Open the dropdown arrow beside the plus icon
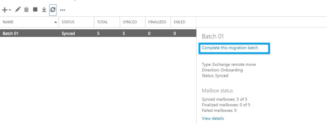 [10, 10]
